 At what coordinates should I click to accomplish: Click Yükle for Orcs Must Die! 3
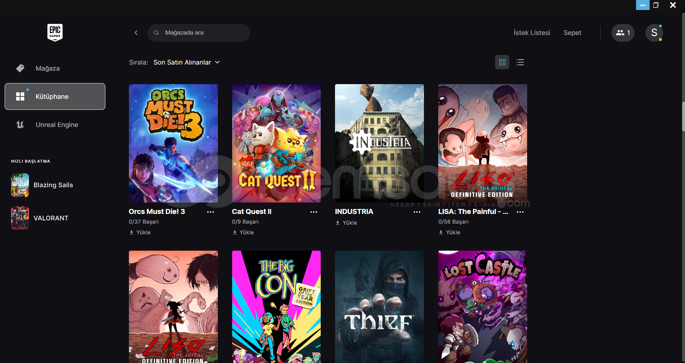coord(143,232)
